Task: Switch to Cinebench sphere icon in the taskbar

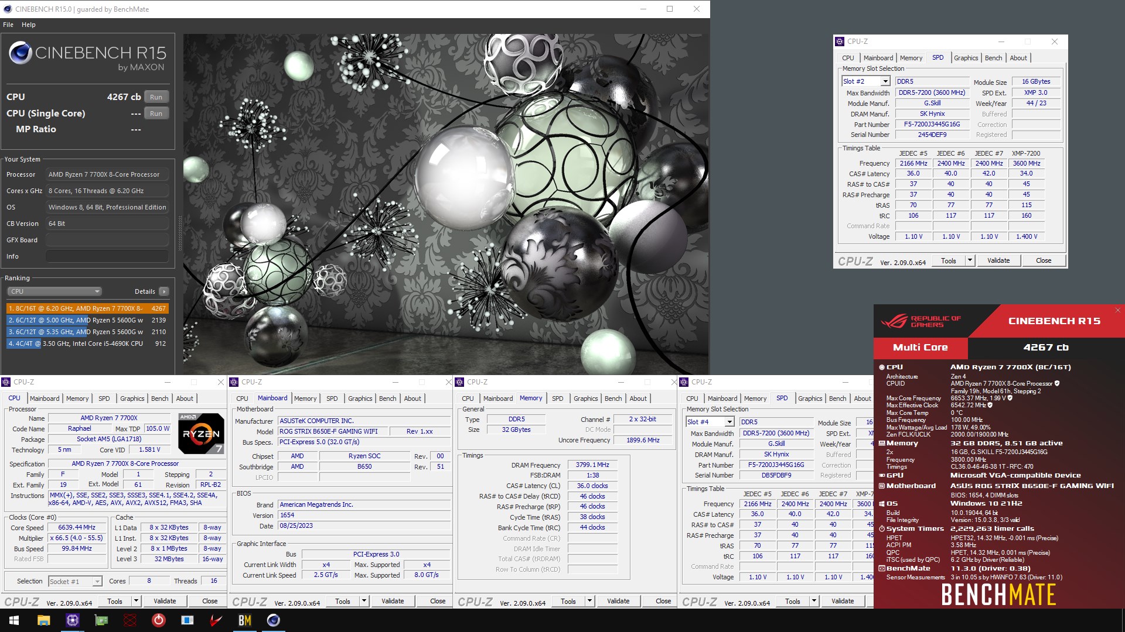Action: [274, 620]
